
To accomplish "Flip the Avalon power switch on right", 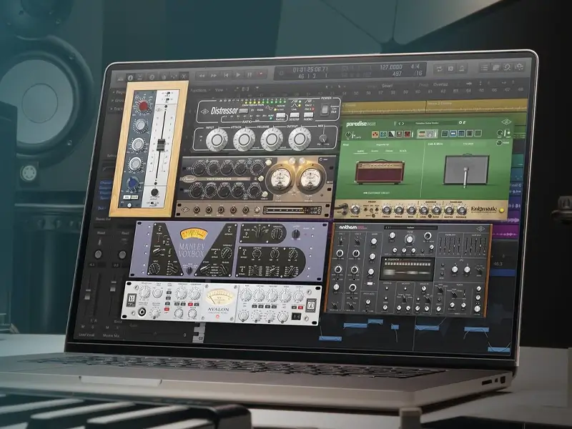I will [x=296, y=317].
